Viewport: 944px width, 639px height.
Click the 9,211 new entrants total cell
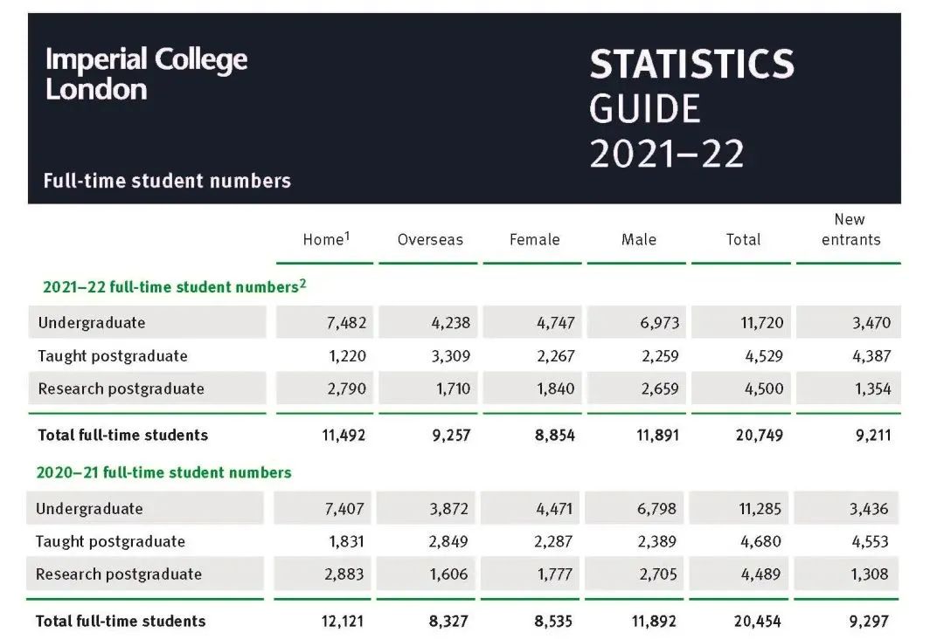pyautogui.click(x=872, y=435)
